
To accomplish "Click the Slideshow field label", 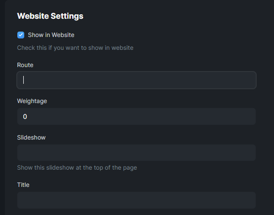I will point(31,138).
